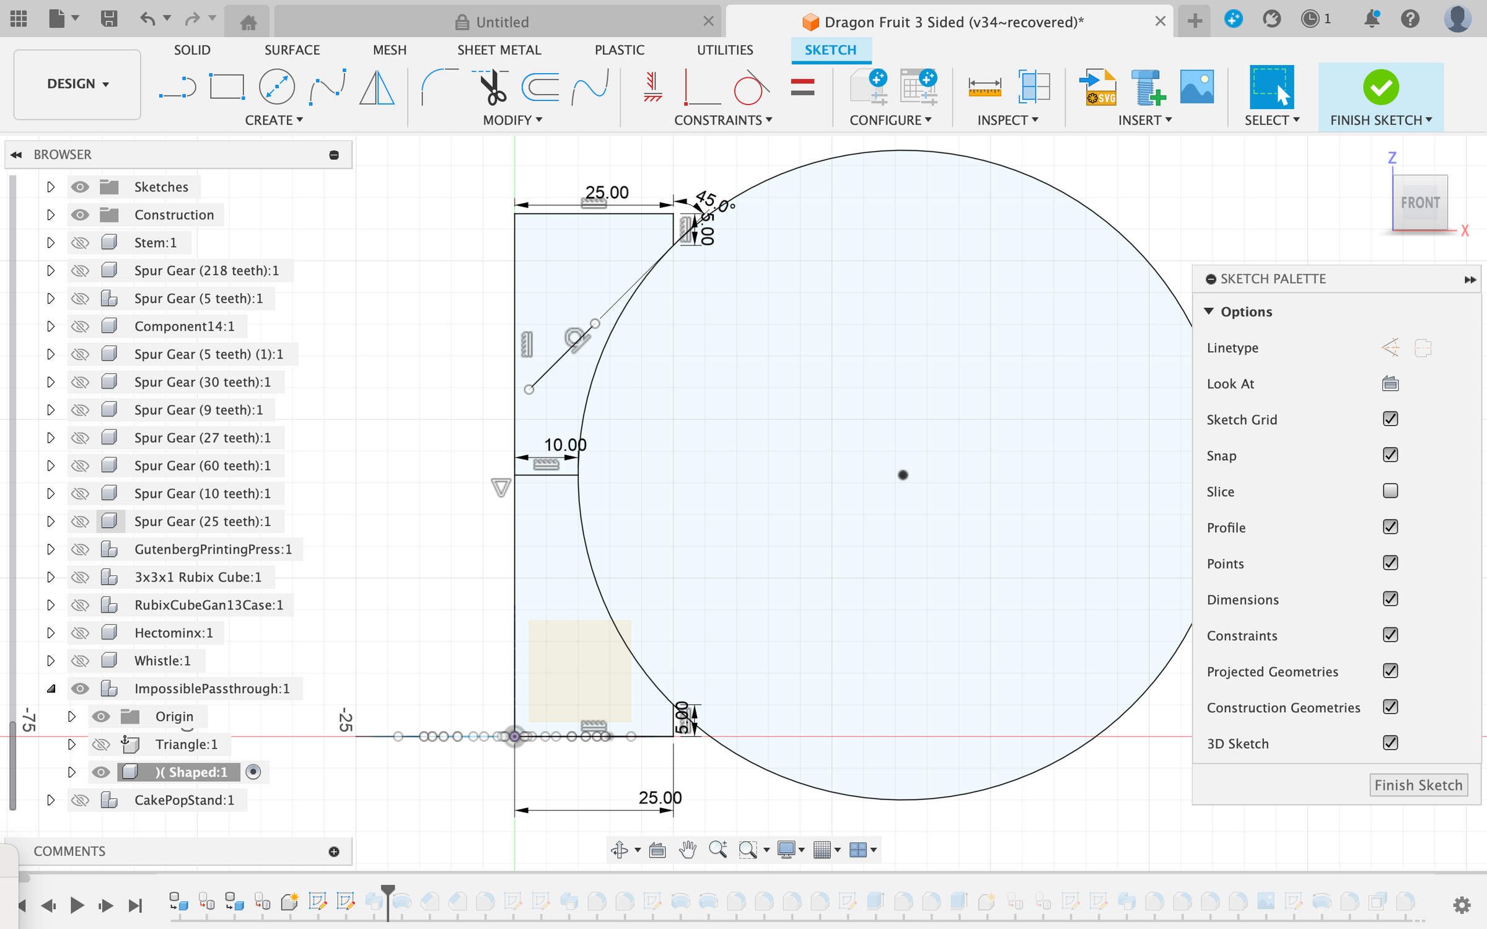The width and height of the screenshot is (1487, 929).
Task: Select the Trim scissors tool
Action: [x=492, y=87]
